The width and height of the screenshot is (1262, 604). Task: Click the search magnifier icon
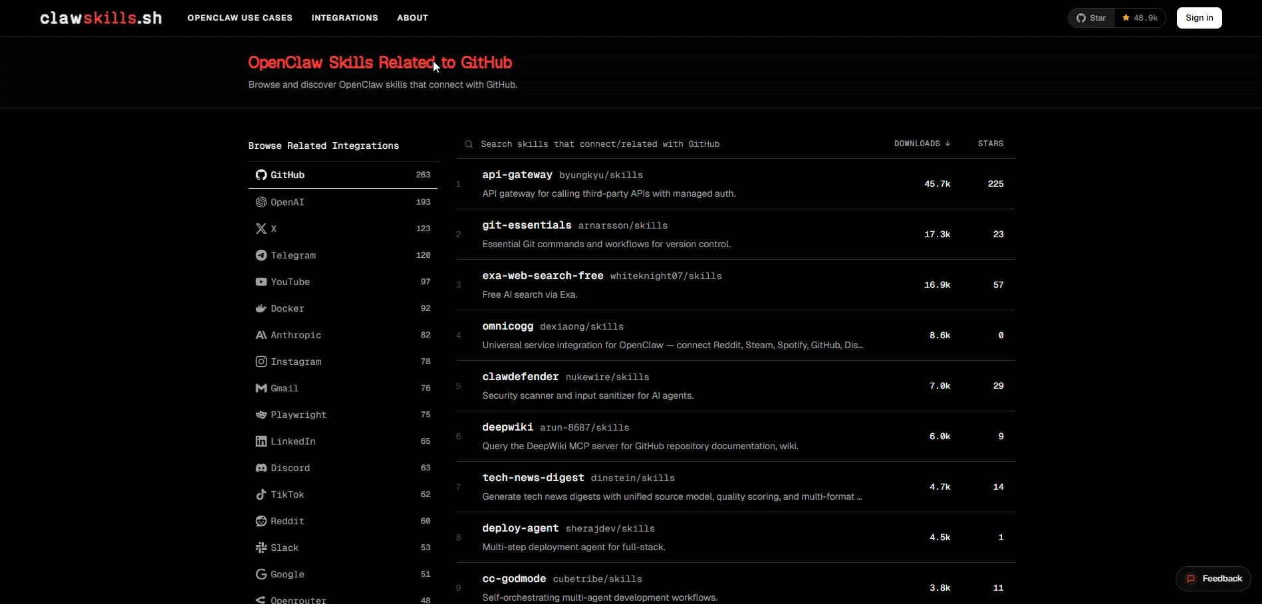[x=469, y=144]
